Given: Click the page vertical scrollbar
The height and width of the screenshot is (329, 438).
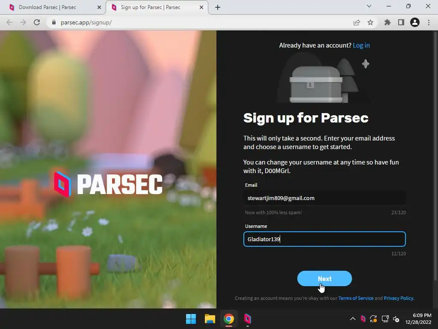Looking at the screenshot, I should [435, 155].
